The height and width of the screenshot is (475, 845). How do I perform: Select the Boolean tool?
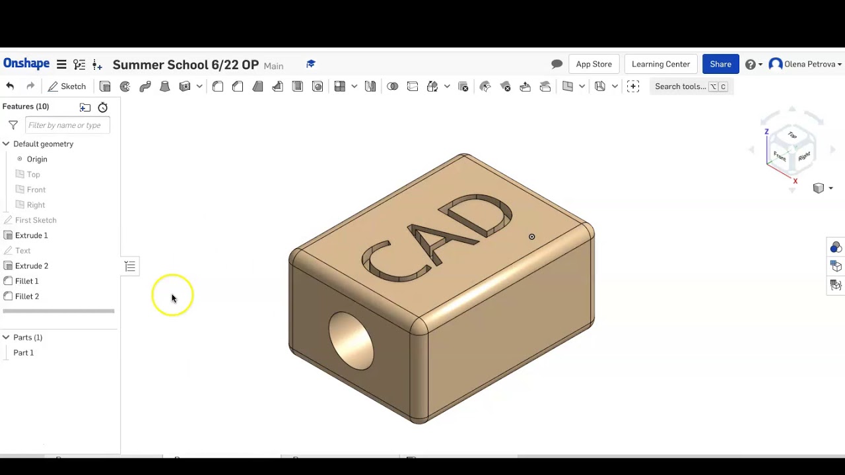click(x=393, y=86)
